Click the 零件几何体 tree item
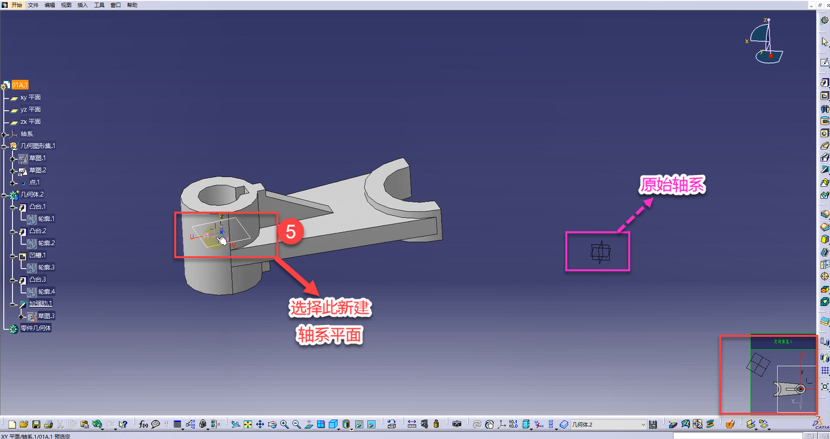The image size is (830, 439). point(36,328)
